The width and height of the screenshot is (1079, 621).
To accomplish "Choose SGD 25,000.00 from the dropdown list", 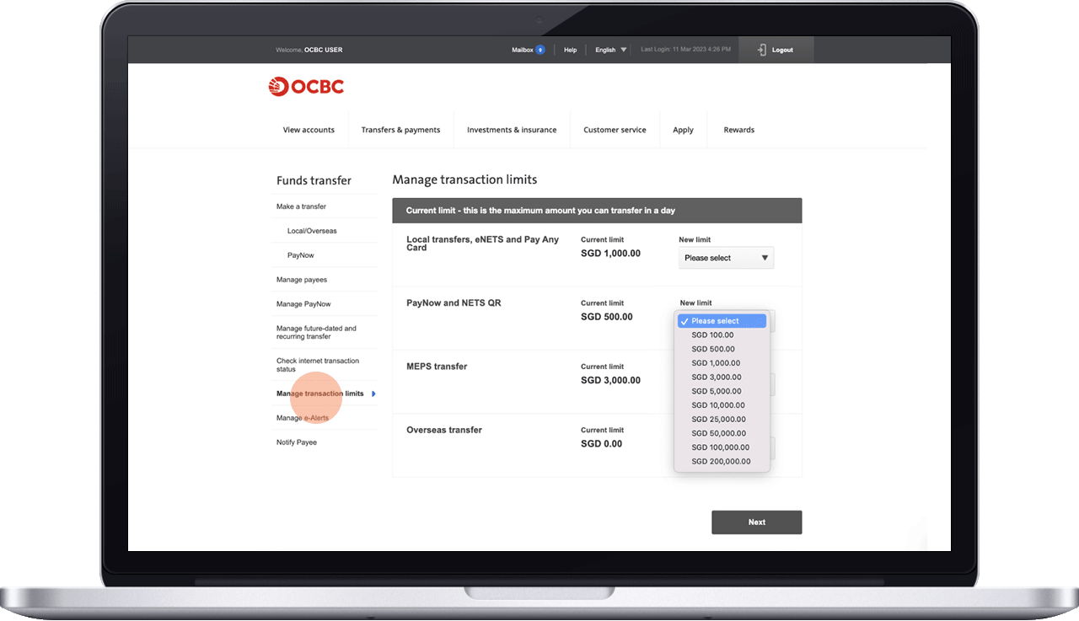I will (x=718, y=420).
